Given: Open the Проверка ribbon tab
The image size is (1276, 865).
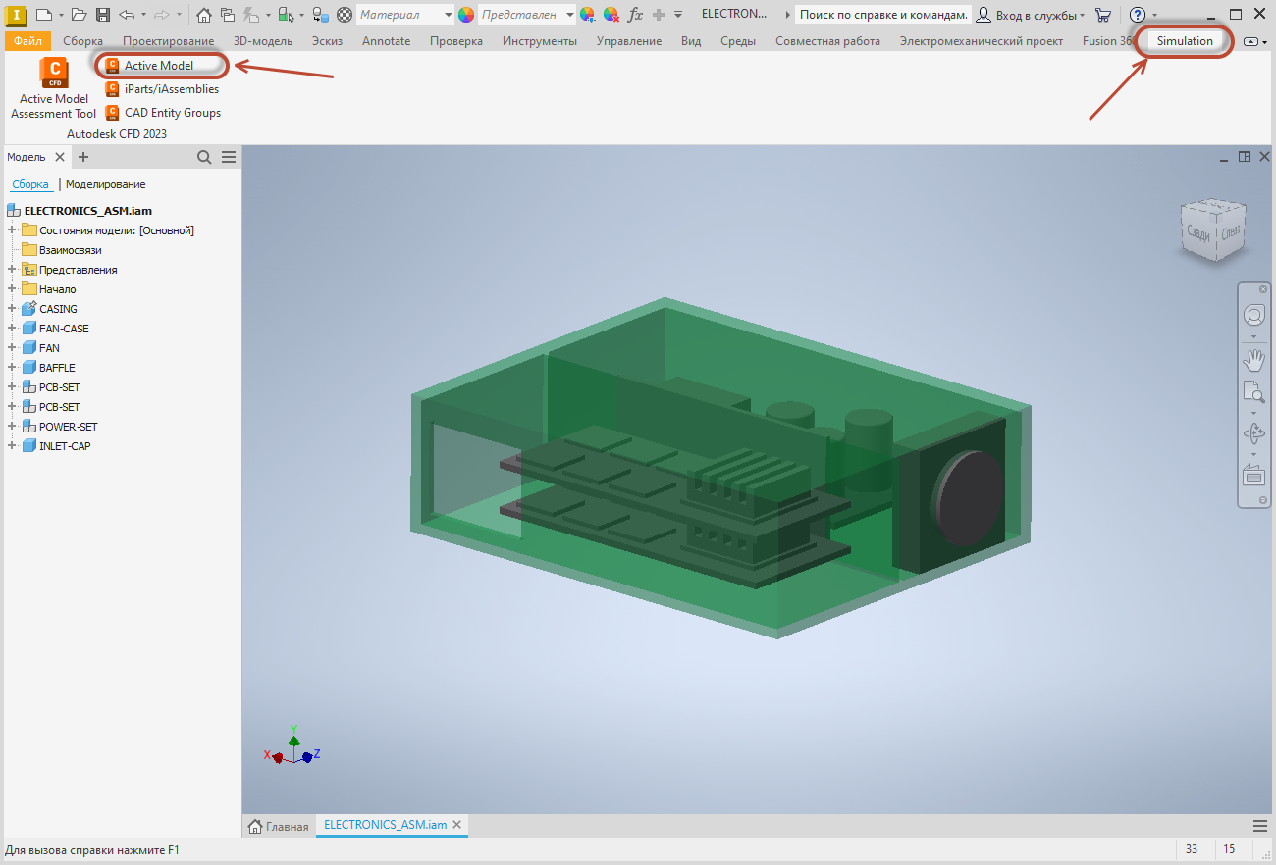Looking at the screenshot, I should pyautogui.click(x=456, y=41).
